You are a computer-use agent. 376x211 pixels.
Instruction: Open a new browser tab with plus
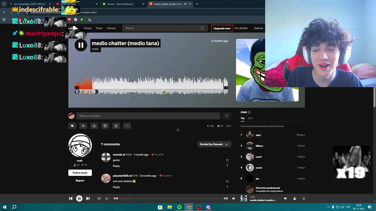[197, 4]
